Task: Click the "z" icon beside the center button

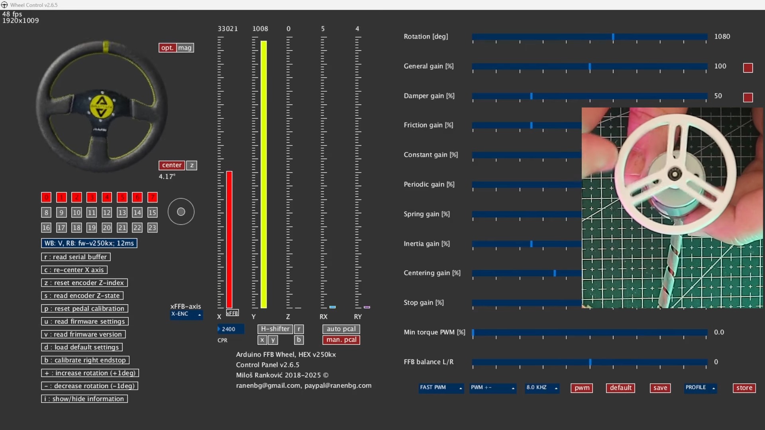Action: pos(192,165)
